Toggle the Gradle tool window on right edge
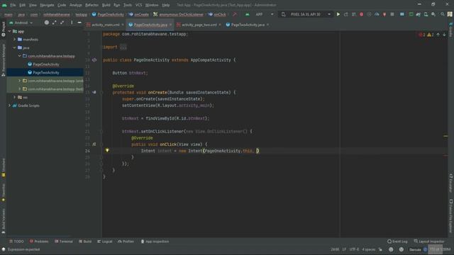454x255 pixels. click(x=451, y=30)
